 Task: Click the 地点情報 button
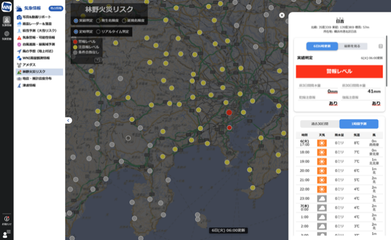[55, 9]
